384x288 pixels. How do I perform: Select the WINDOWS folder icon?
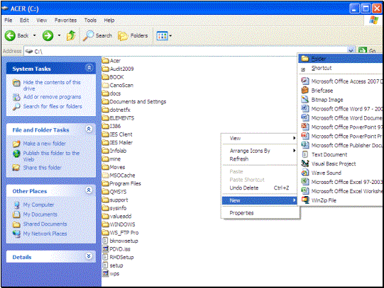[105, 224]
